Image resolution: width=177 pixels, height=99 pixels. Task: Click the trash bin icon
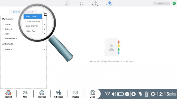(147, 94)
